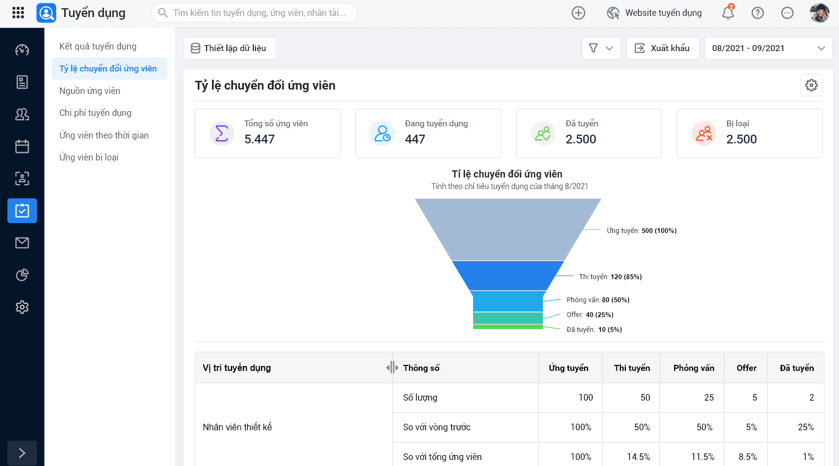Open the help question mark icon

click(x=758, y=13)
